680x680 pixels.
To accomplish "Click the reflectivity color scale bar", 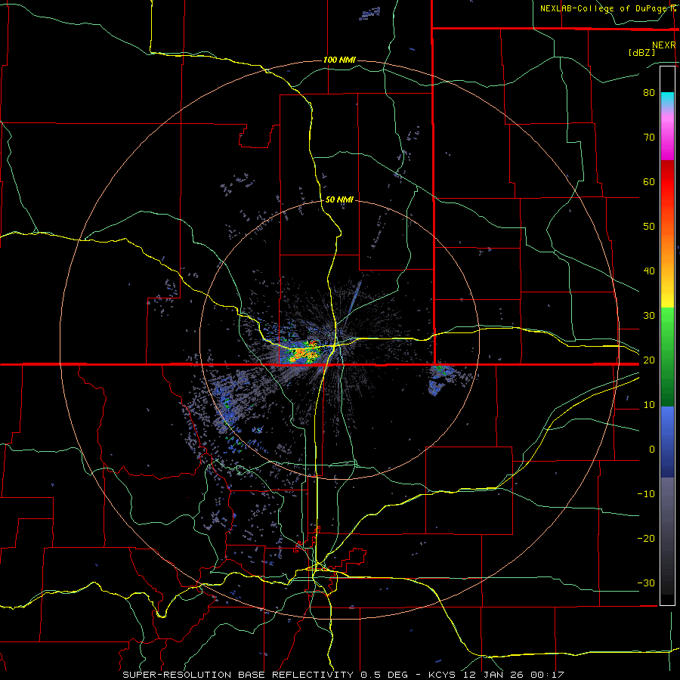I will (667, 335).
